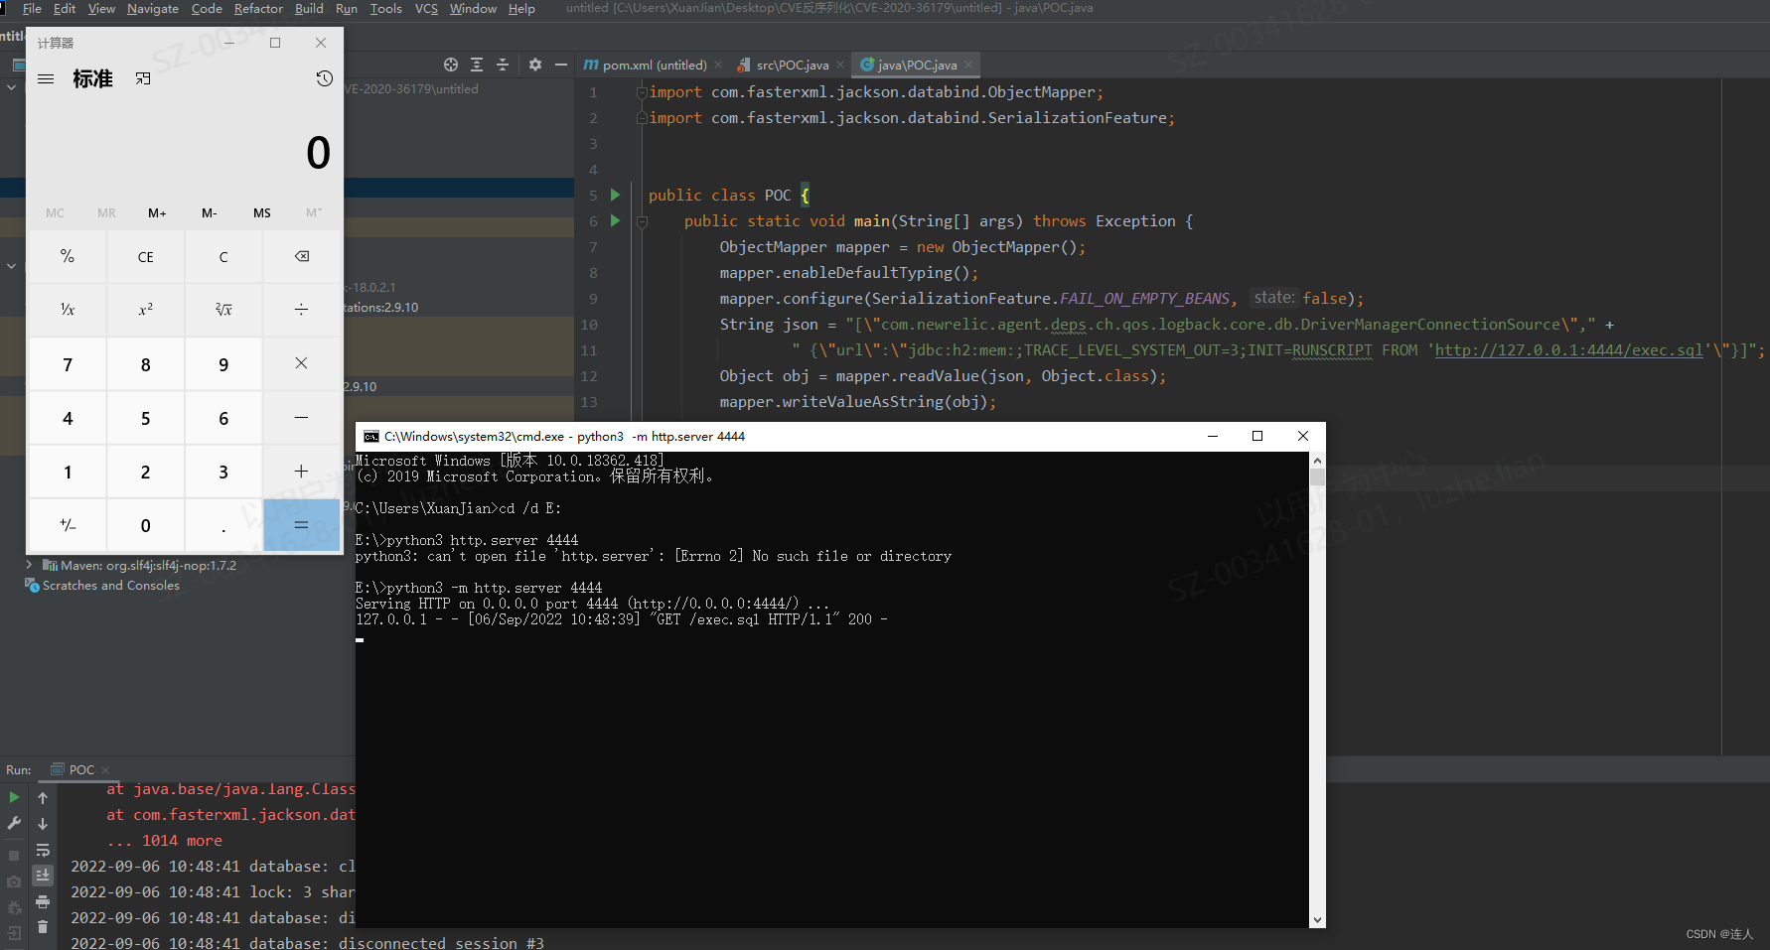Switch to pom.xml (untitled) editor tab
This screenshot has width=1770, height=950.
(x=654, y=65)
